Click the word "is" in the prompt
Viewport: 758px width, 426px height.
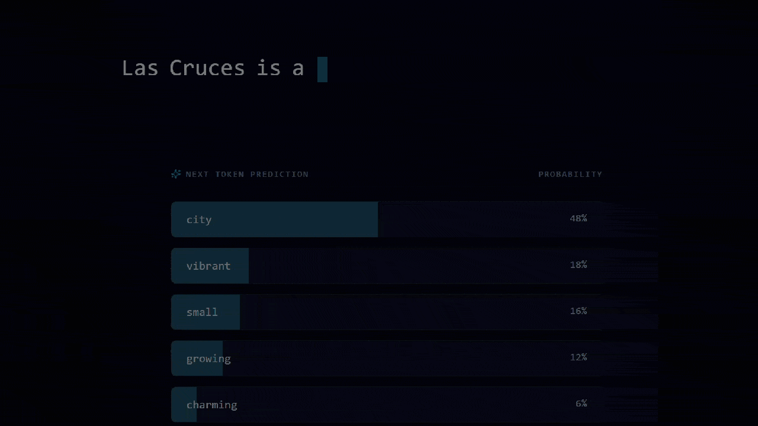point(268,68)
